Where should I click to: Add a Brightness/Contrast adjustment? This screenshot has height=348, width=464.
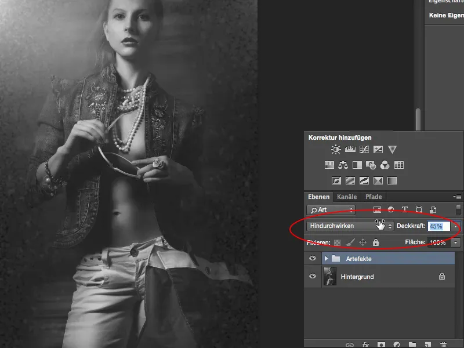336,150
